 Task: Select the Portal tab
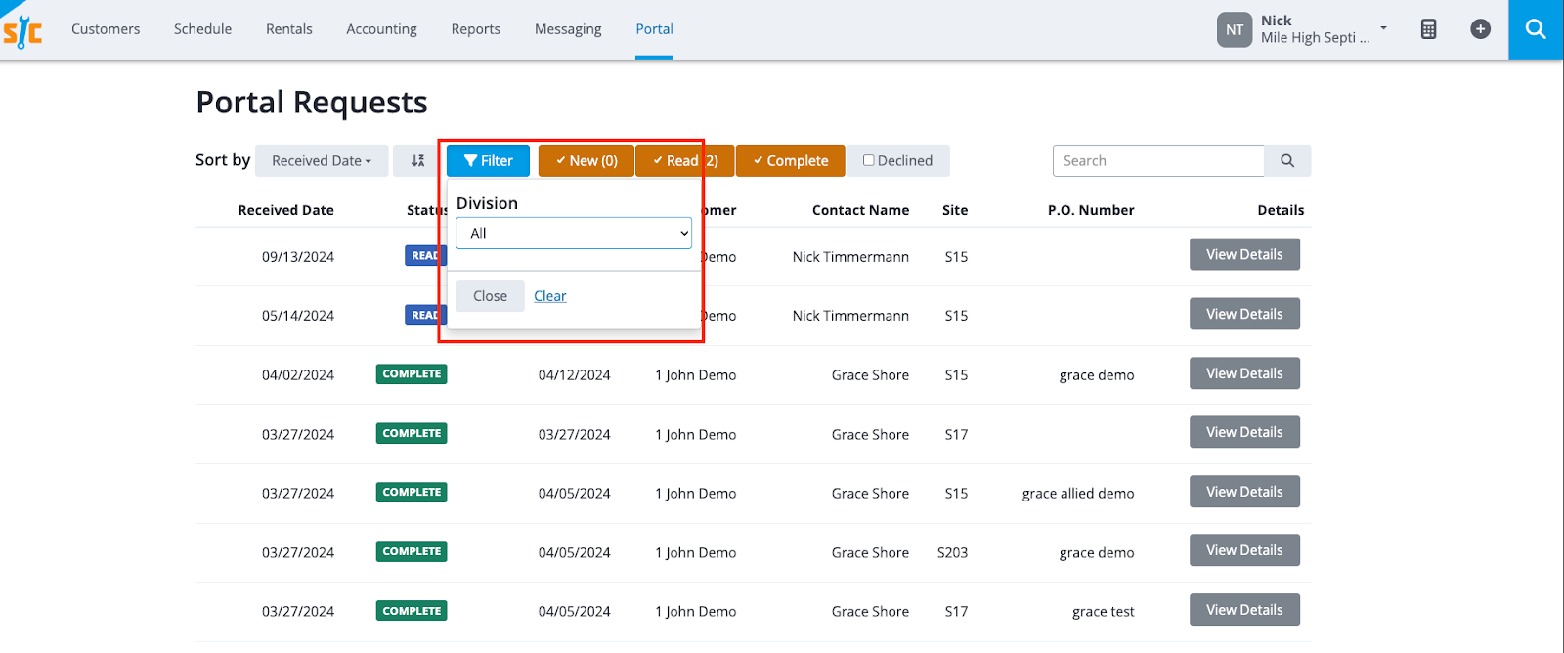(654, 29)
